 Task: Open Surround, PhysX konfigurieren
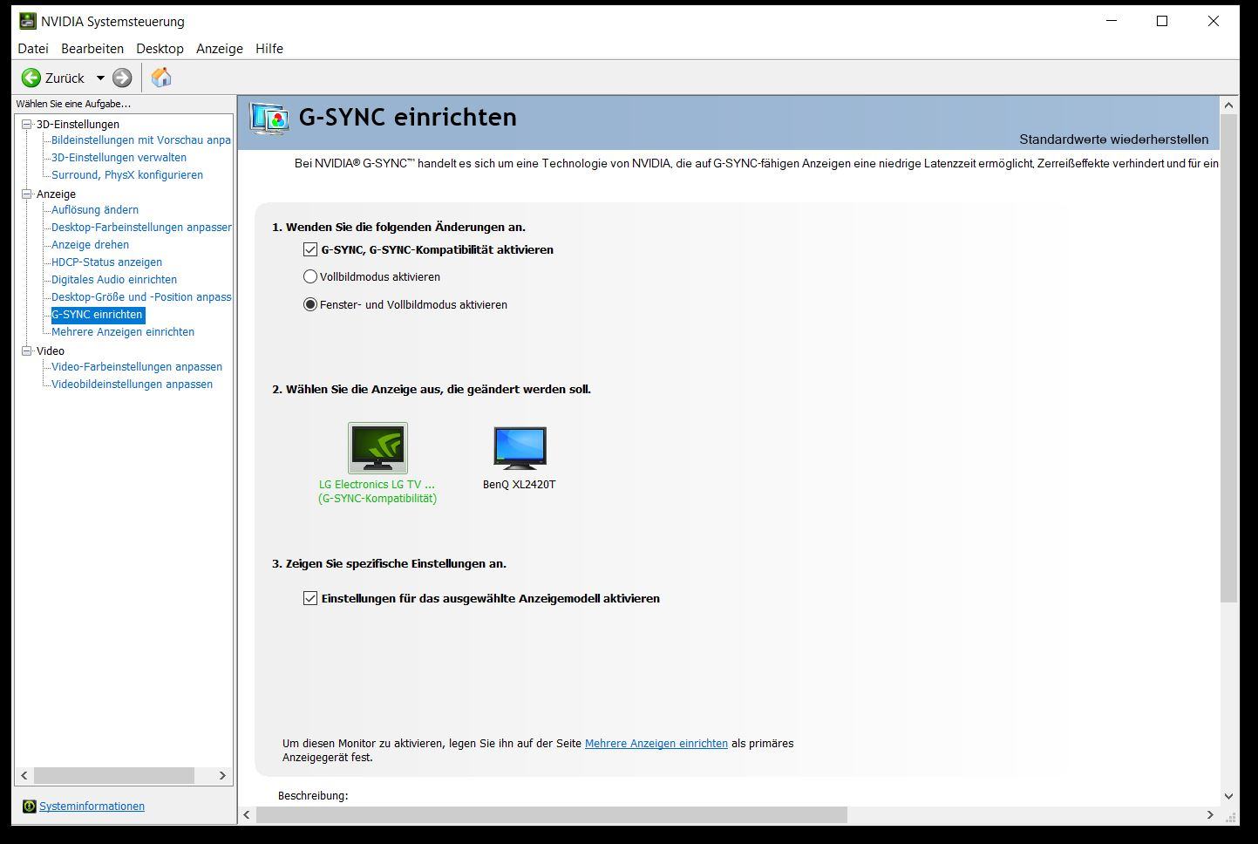127,175
